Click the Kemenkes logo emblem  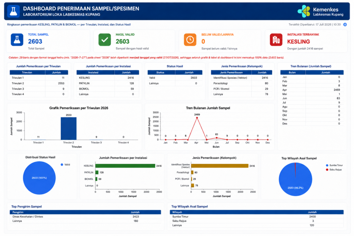(x=304, y=11)
